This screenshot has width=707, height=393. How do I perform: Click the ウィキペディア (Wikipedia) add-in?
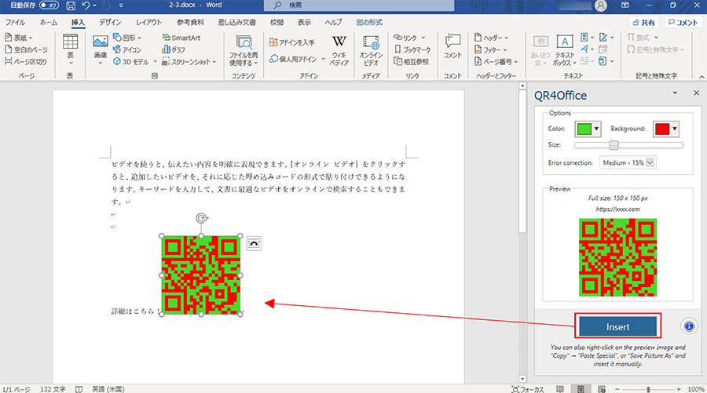click(x=339, y=50)
